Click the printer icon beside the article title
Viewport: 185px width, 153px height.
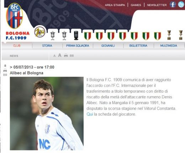[x=5, y=70]
